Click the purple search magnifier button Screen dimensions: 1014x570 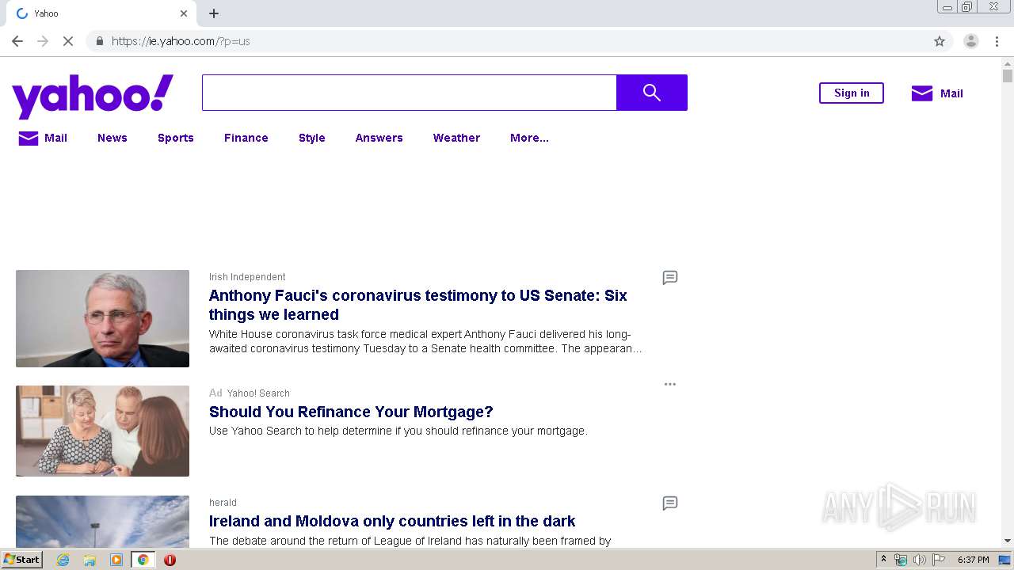point(652,93)
